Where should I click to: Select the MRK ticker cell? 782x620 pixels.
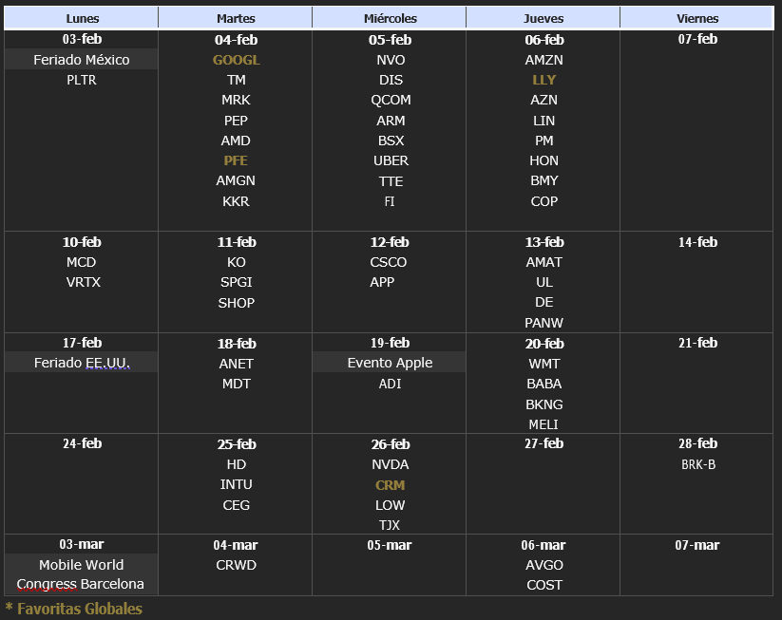coord(236,100)
